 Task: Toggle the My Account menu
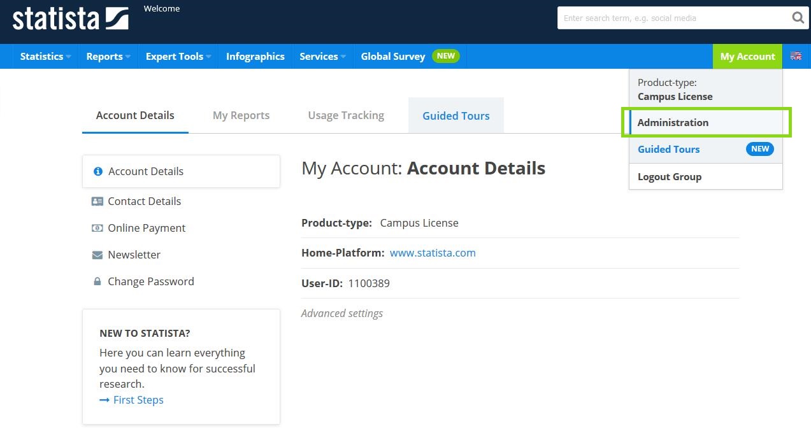click(747, 56)
